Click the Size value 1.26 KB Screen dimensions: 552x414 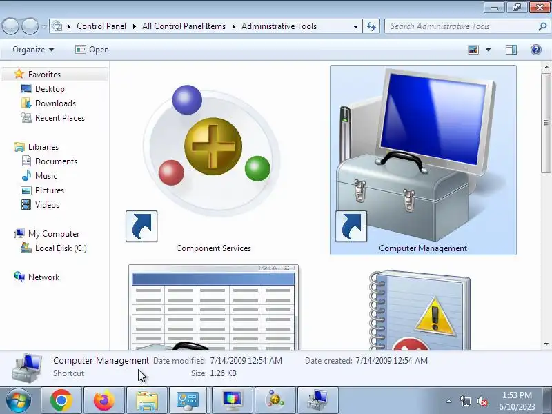click(x=223, y=373)
